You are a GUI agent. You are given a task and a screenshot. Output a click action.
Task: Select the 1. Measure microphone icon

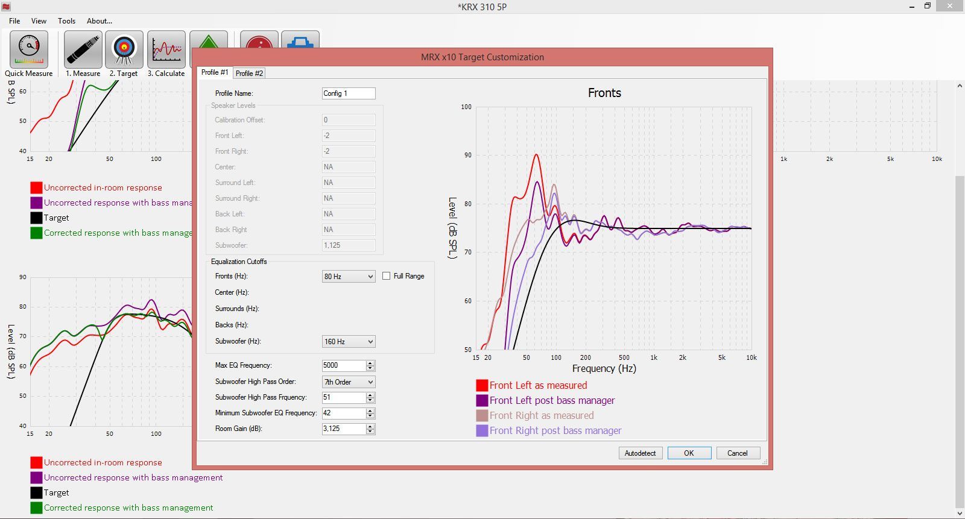pyautogui.click(x=83, y=49)
